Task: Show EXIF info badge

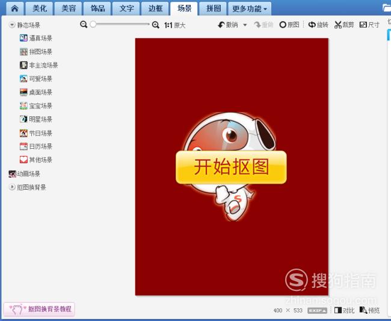Action: pyautogui.click(x=317, y=311)
